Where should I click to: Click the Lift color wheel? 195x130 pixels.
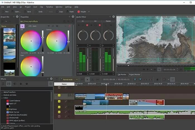click(31, 41)
